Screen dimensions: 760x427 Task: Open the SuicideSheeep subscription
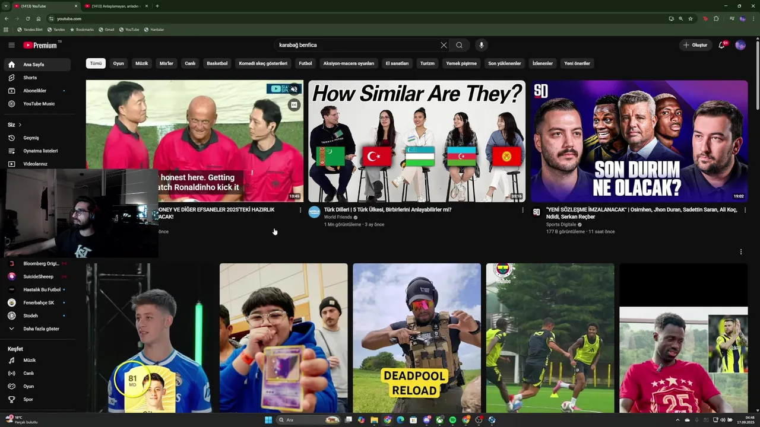[37, 276]
